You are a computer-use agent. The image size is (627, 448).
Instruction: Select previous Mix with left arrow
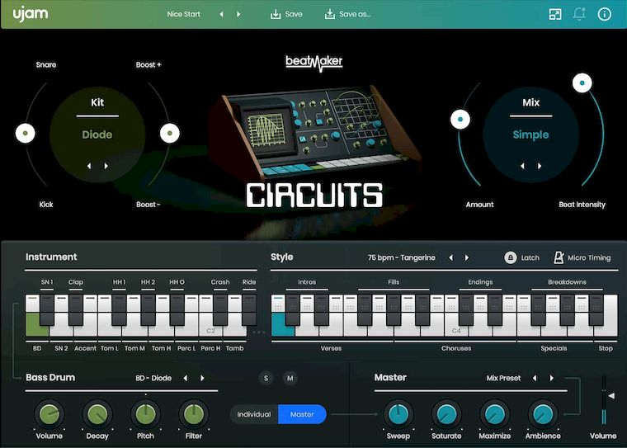pyautogui.click(x=522, y=166)
